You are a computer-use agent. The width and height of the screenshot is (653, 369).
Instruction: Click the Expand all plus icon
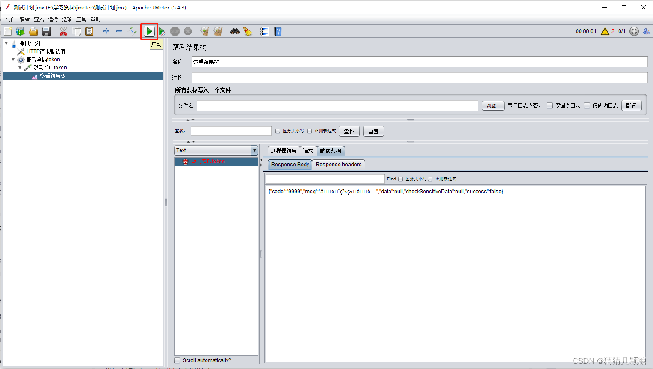[x=106, y=31]
